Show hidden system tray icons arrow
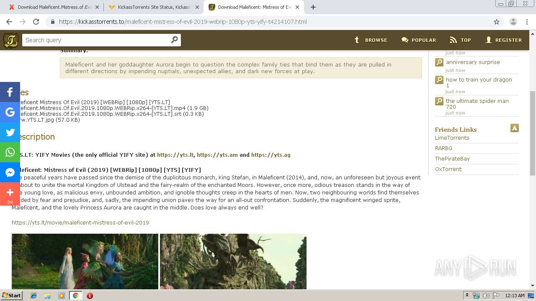The image size is (536, 301). point(467,296)
